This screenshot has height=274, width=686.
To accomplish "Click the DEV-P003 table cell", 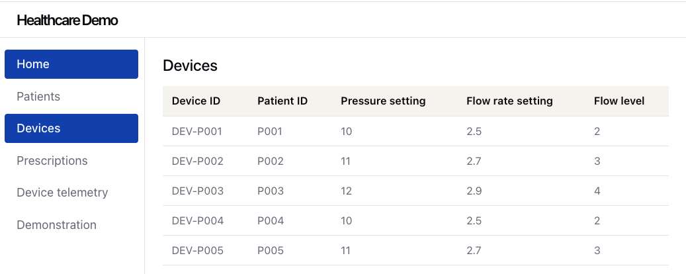I will 197,191.
